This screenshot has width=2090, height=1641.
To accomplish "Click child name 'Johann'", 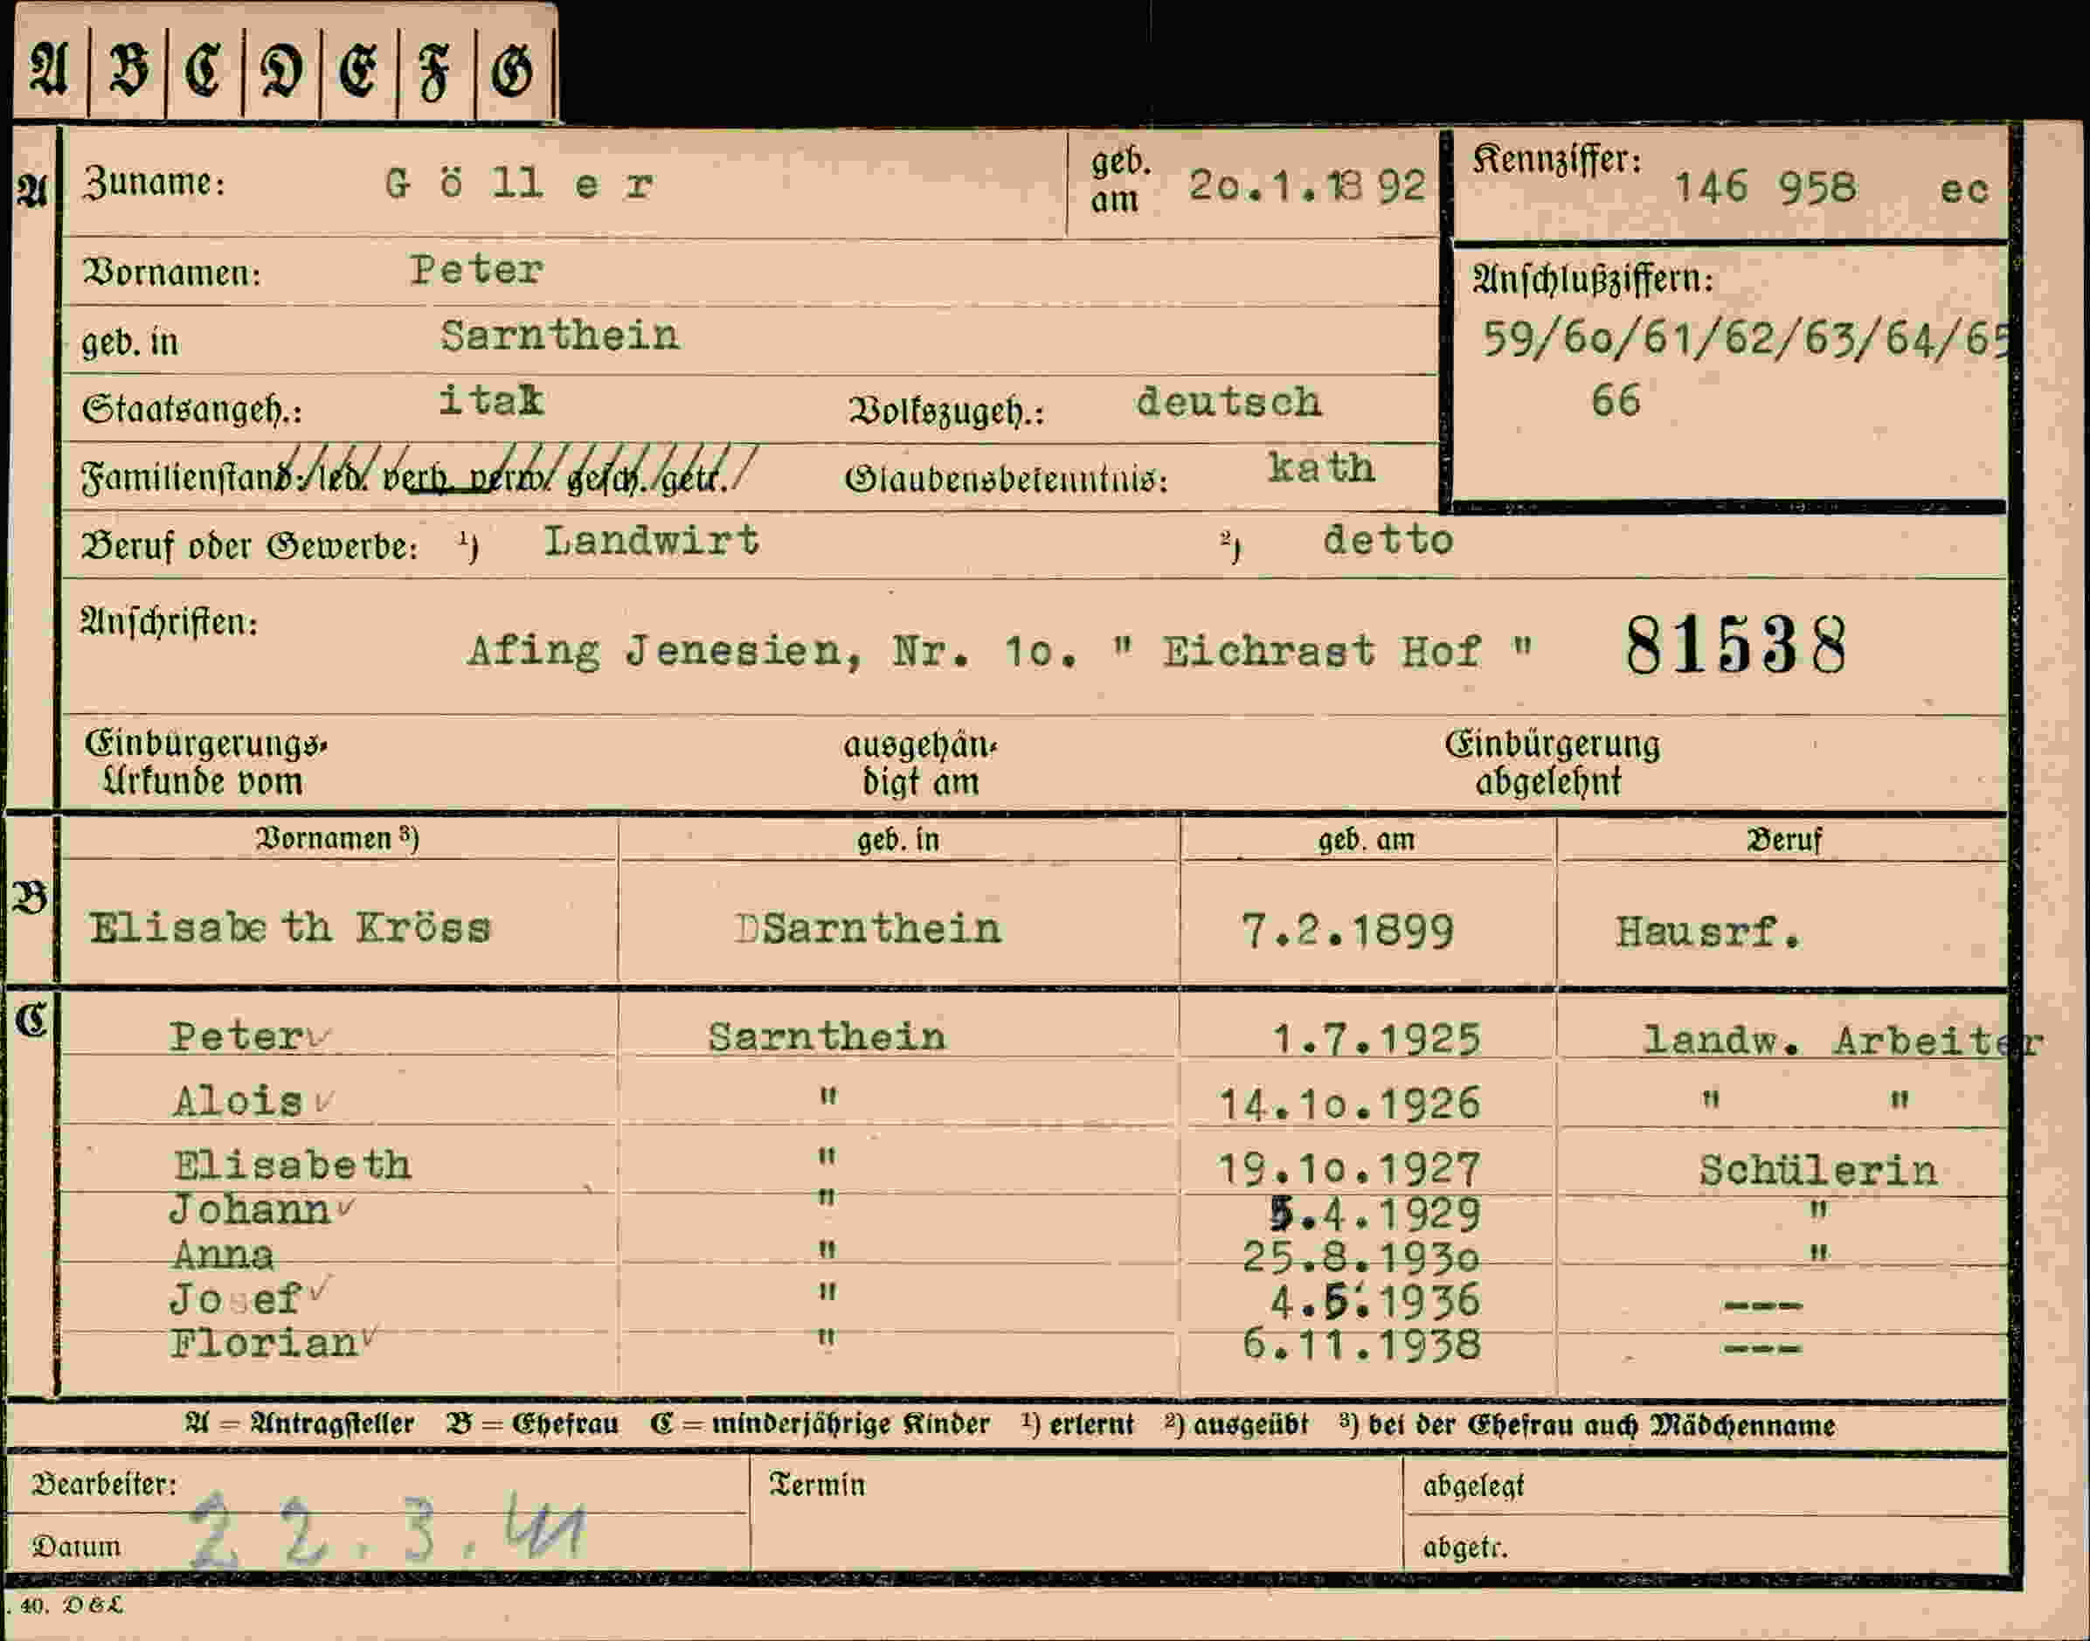I will click(x=249, y=1209).
